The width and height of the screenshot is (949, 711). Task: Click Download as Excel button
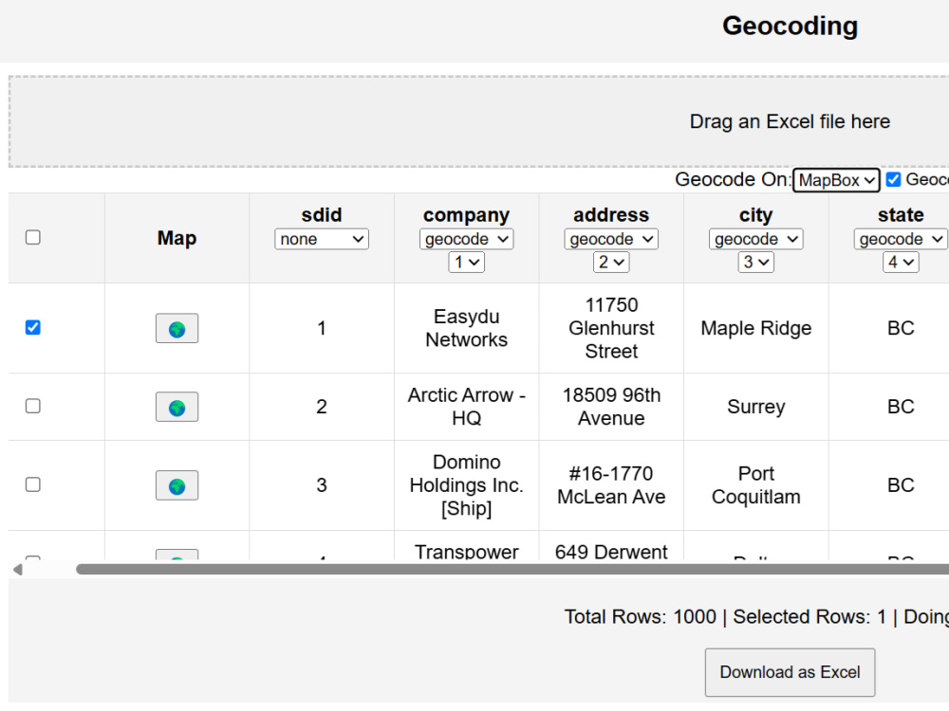[790, 672]
